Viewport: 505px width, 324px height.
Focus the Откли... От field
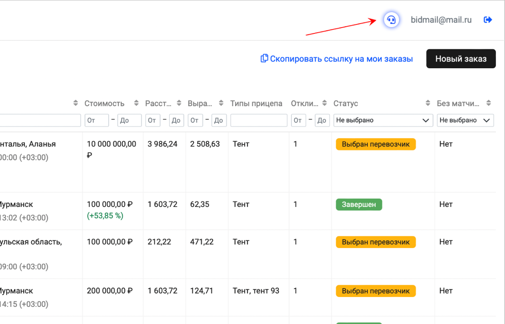pos(299,120)
